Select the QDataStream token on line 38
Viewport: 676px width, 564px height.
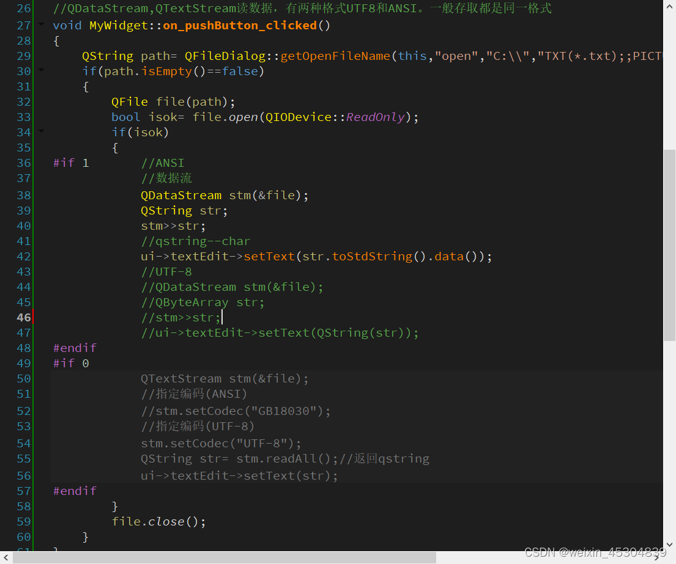pyautogui.click(x=181, y=194)
